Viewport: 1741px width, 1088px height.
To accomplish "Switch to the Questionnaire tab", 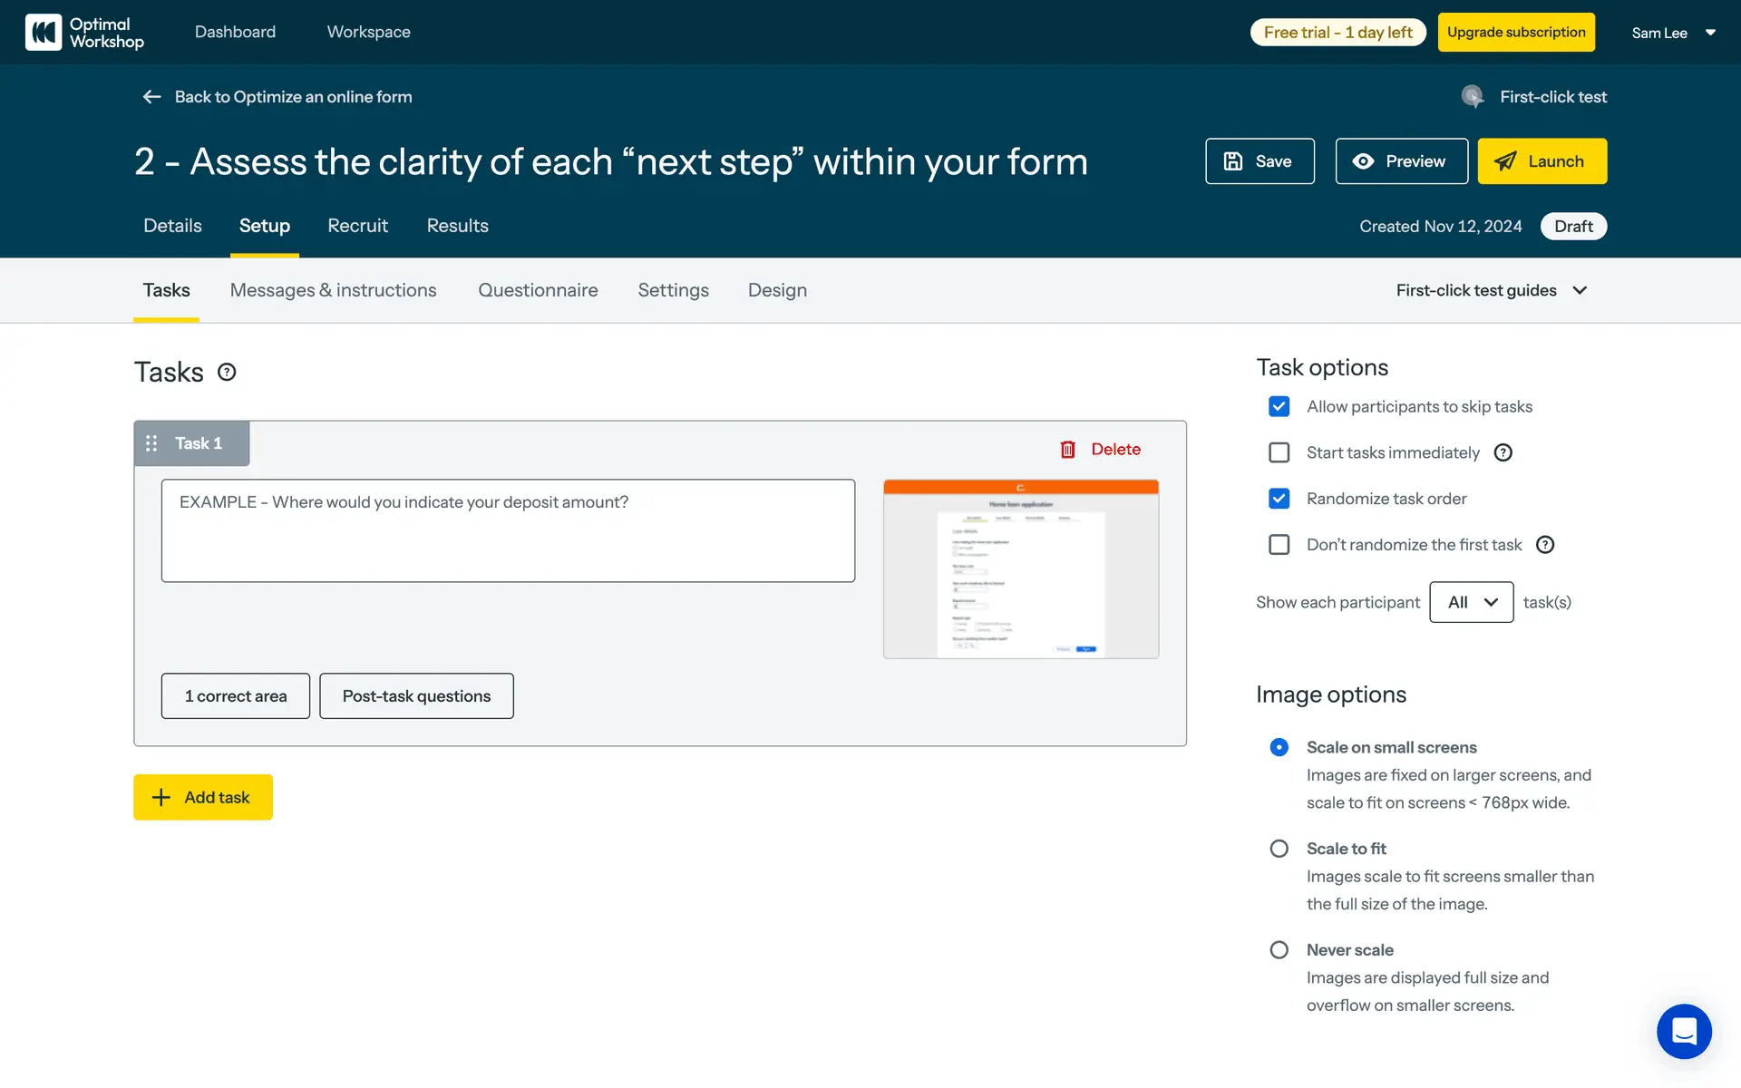I will pyautogui.click(x=538, y=290).
